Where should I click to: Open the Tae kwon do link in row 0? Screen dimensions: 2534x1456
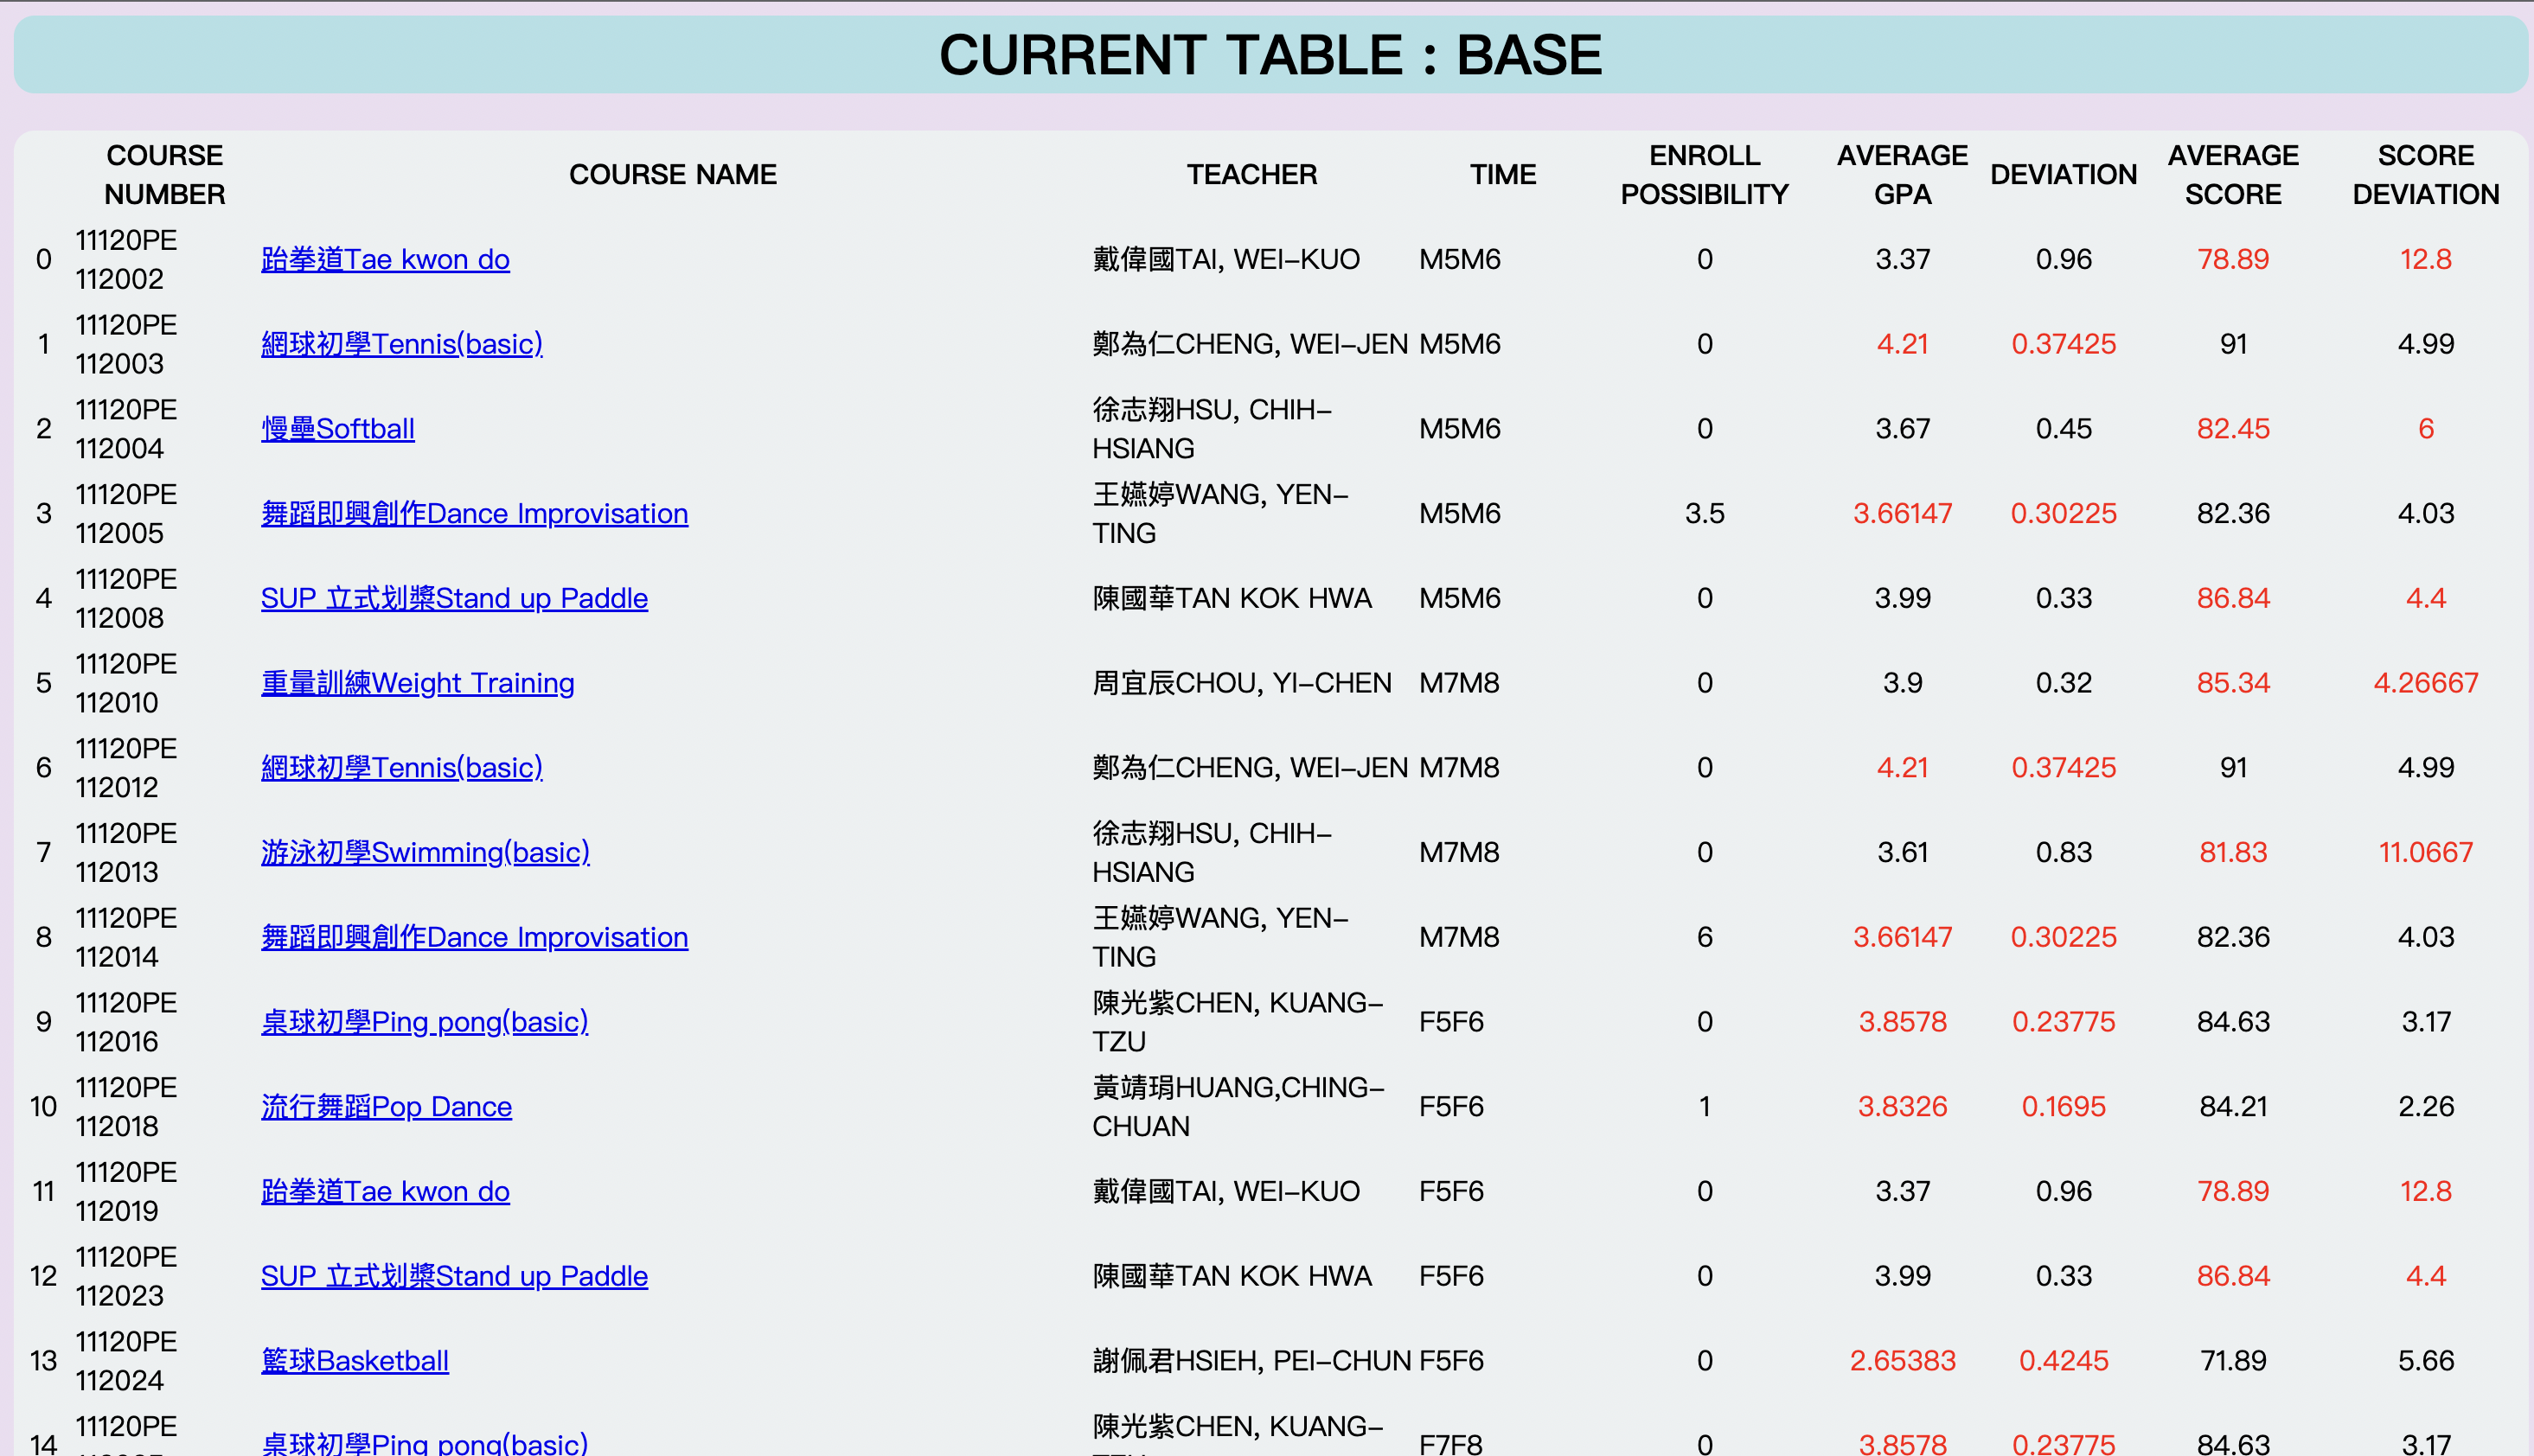coord(385,259)
